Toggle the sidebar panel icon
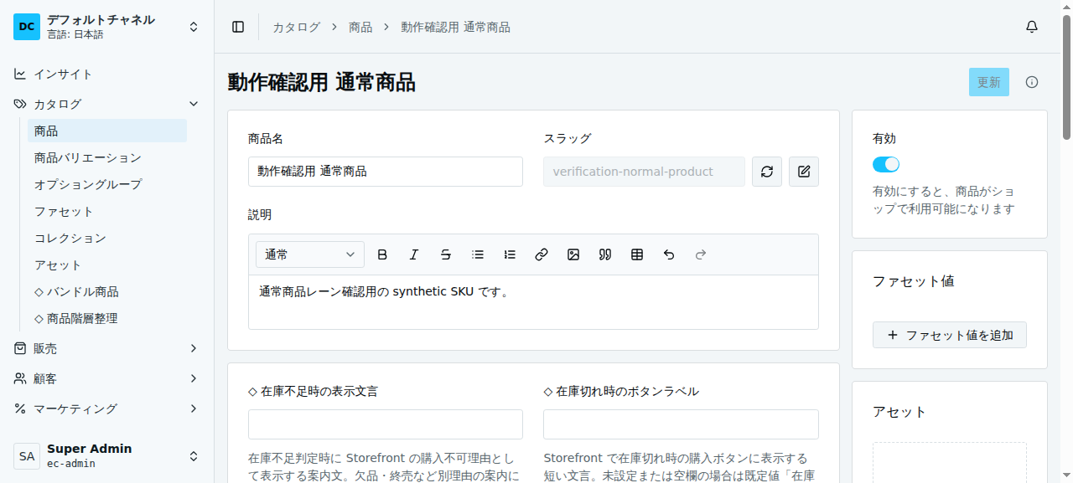The width and height of the screenshot is (1073, 483). [x=238, y=27]
